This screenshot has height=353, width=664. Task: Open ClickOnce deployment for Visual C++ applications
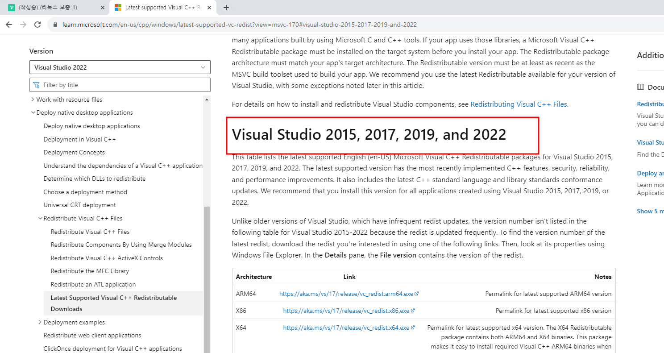(113, 349)
